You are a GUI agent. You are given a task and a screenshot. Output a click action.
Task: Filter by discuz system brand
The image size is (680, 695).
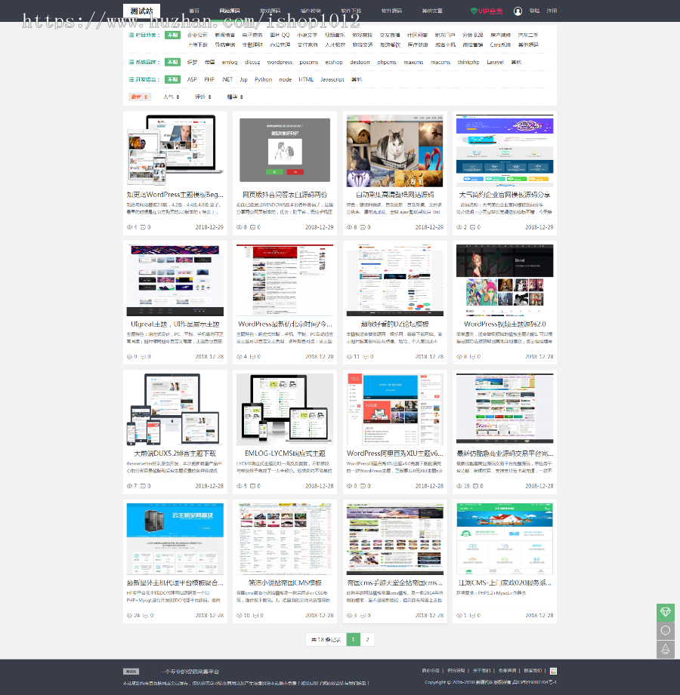tap(252, 63)
